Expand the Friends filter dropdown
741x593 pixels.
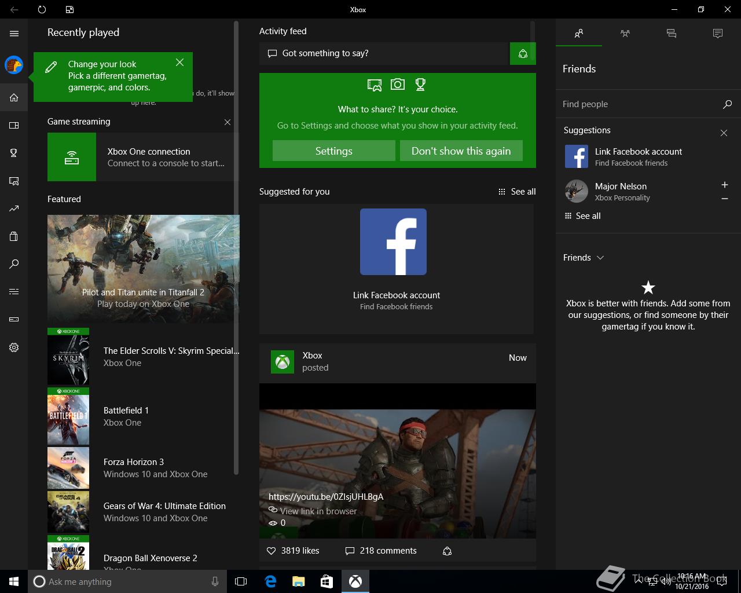pyautogui.click(x=584, y=258)
